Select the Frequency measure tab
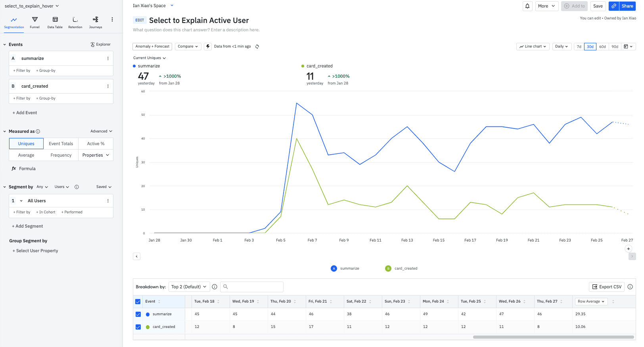 pos(61,155)
